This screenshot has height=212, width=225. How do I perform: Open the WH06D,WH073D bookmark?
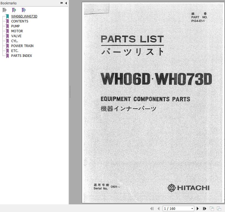24,16
